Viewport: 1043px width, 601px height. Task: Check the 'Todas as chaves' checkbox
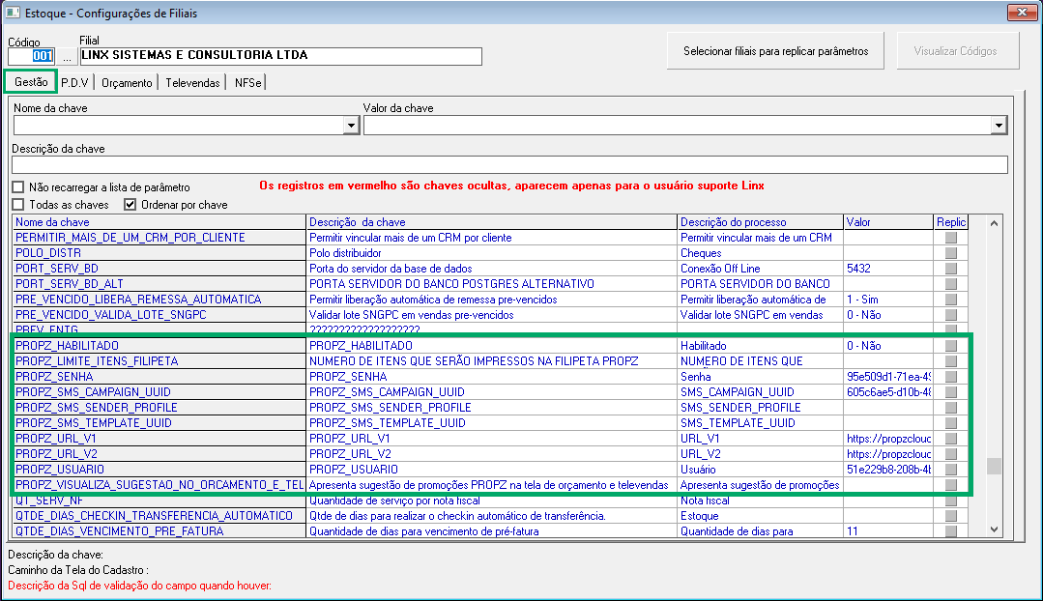pos(18,205)
